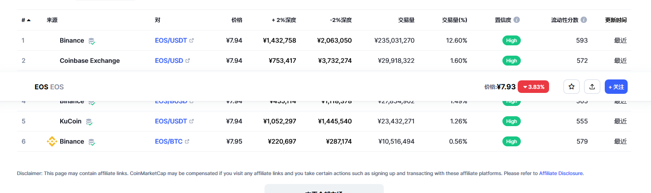The height and width of the screenshot is (193, 651).
Task: Click the info icon beside 置信度
Action: (x=517, y=20)
